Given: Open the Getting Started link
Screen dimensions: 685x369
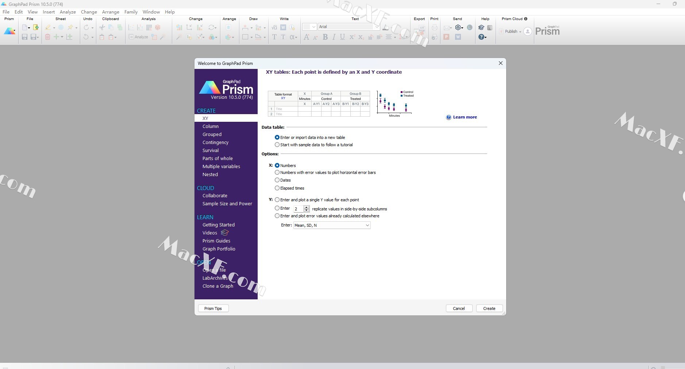Looking at the screenshot, I should click(x=219, y=225).
